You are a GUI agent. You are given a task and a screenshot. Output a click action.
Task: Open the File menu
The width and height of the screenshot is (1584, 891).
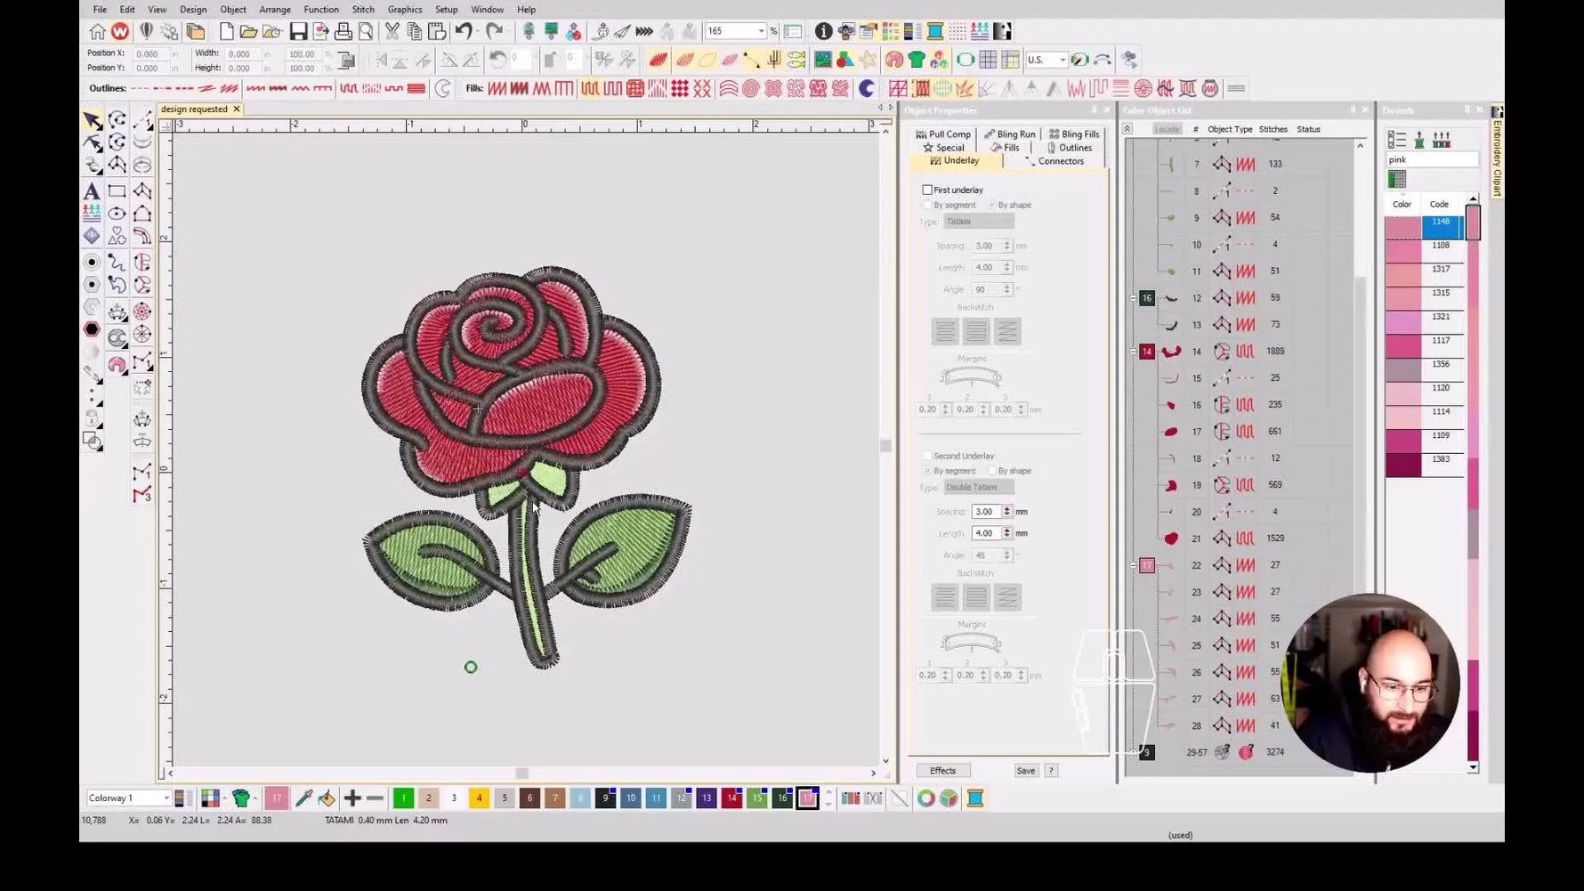pos(100,9)
